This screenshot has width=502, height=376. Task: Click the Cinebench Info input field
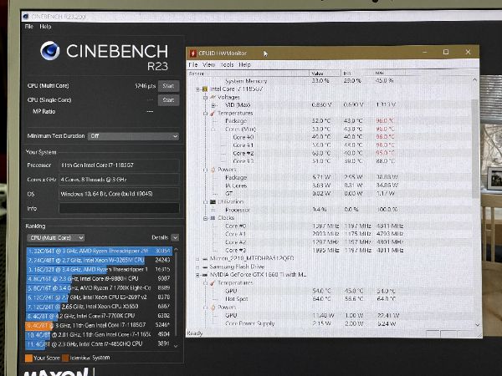pyautogui.click(x=119, y=208)
